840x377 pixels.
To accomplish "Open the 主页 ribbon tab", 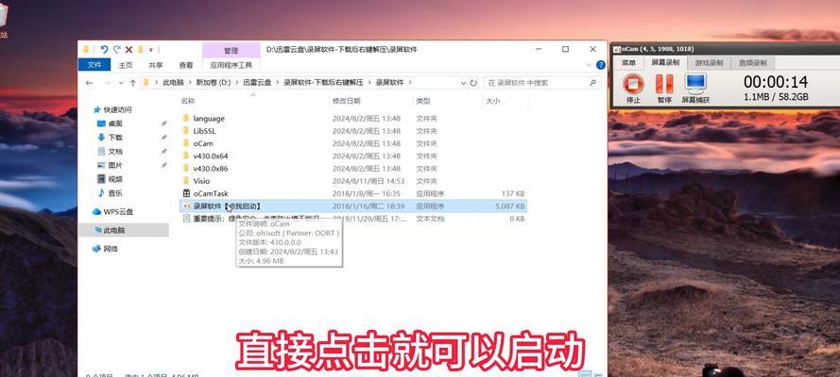I will coord(126,65).
